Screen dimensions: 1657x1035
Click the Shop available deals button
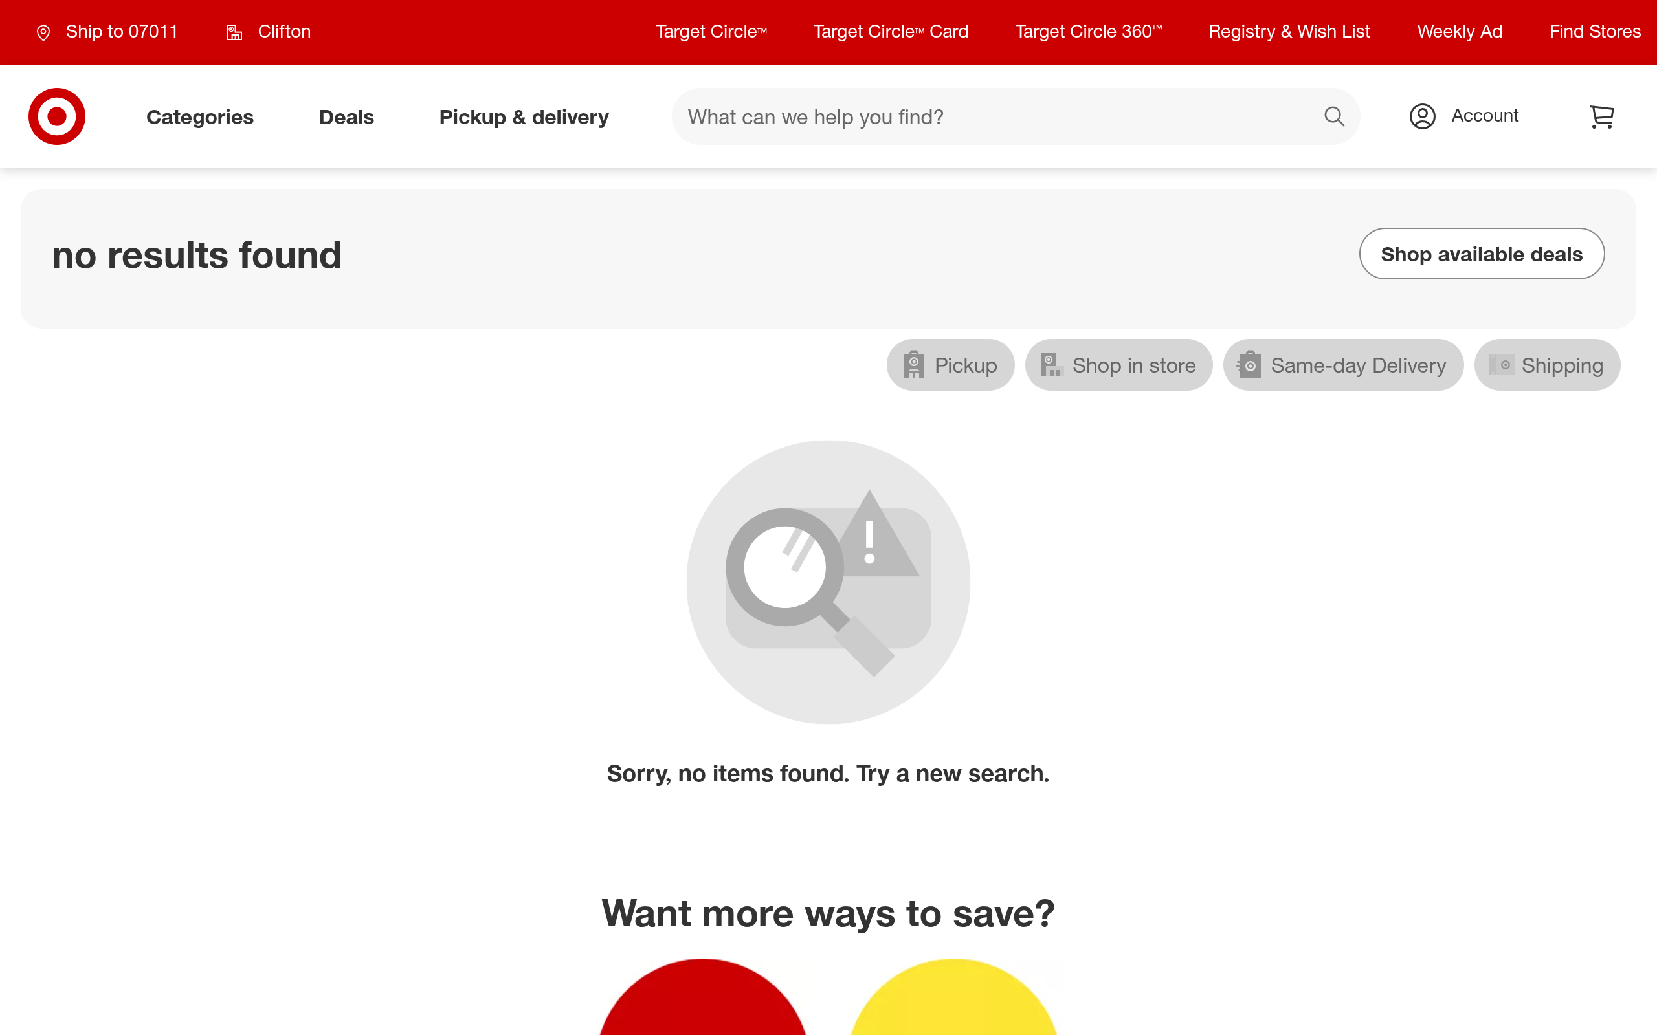coord(1482,254)
